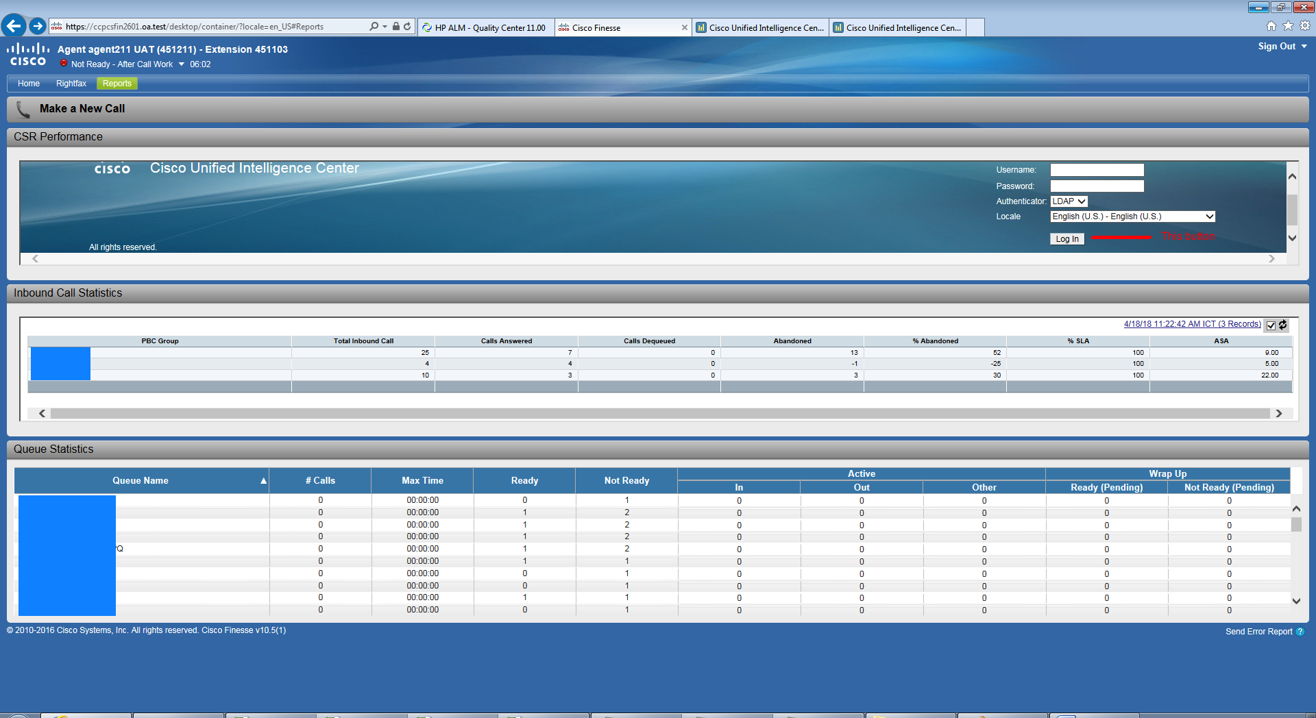Image resolution: width=1316 pixels, height=718 pixels.
Task: Click the Queue Statistics scrollbar thumb
Action: [x=1296, y=524]
